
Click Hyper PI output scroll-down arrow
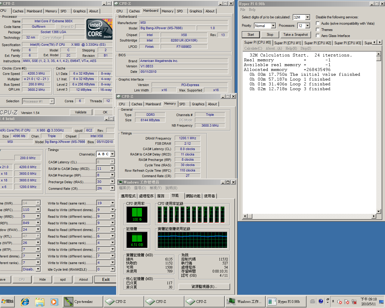378,211
